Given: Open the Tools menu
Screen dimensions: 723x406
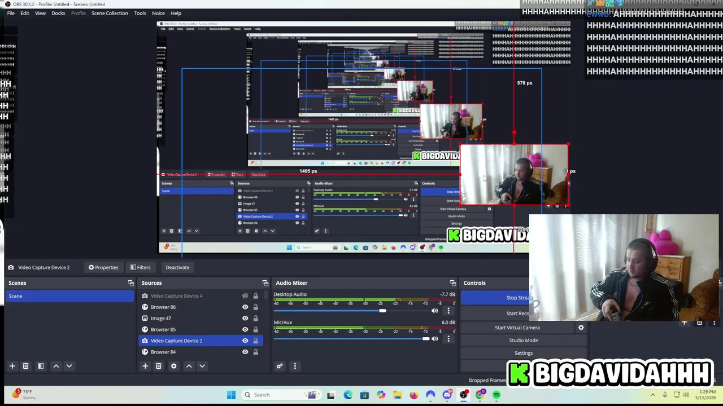Looking at the screenshot, I should pyautogui.click(x=140, y=13).
